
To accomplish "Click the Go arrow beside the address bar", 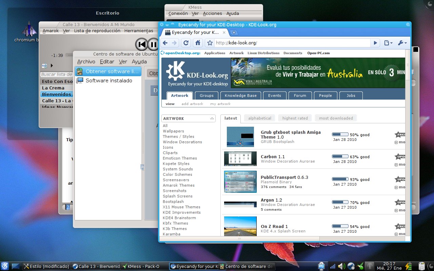I will pyautogui.click(x=375, y=43).
